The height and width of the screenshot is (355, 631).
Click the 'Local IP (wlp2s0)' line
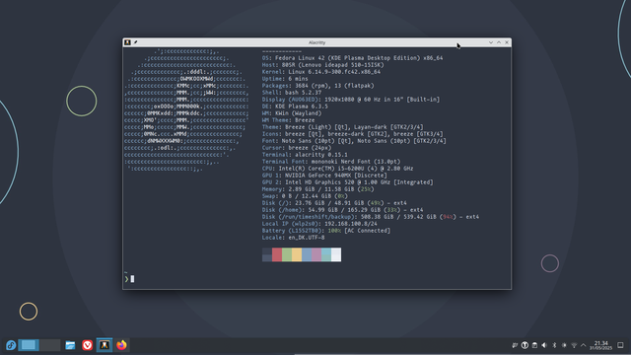[319, 224]
